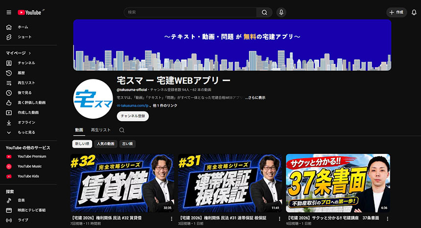The image size is (421, 228).
Task: Expand マイページ chevron
Action: (29, 53)
